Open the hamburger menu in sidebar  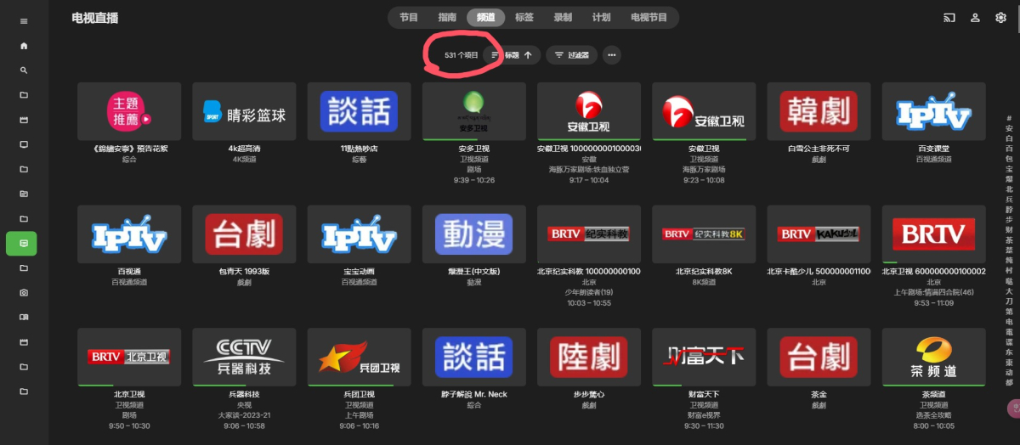24,21
